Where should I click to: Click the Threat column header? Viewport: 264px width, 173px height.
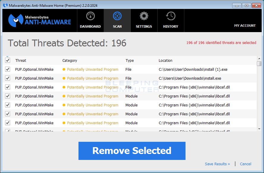(x=21, y=60)
